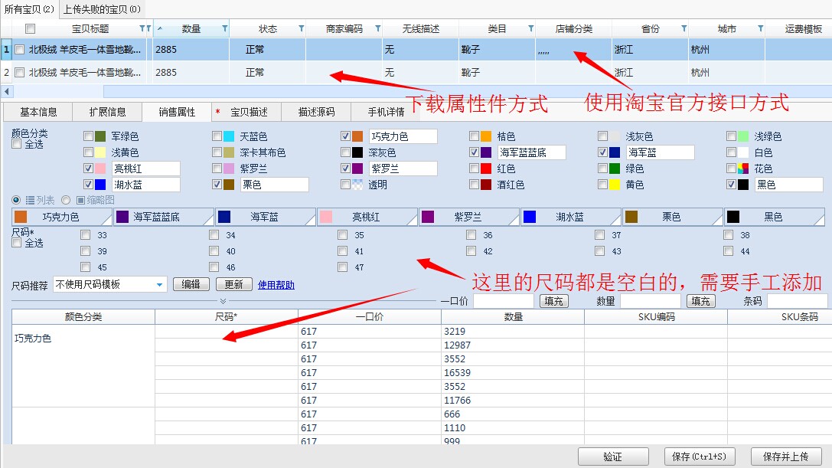
Task: Click the 花色 multicolor swatch icon
Action: 742,169
